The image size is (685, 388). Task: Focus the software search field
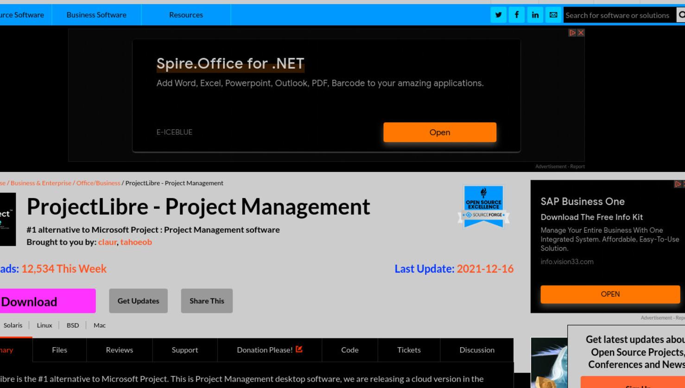tap(619, 15)
